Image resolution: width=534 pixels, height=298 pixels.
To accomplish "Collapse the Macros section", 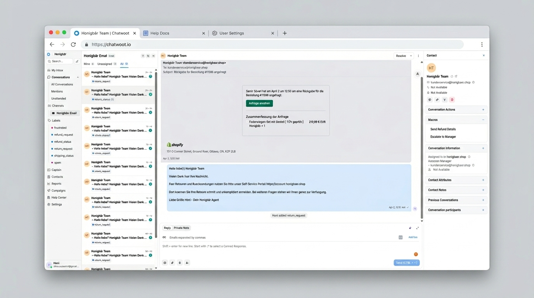I will pyautogui.click(x=483, y=120).
